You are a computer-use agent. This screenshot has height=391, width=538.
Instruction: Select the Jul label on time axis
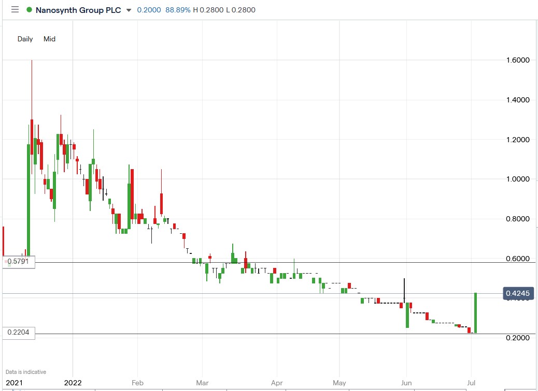[x=471, y=383]
